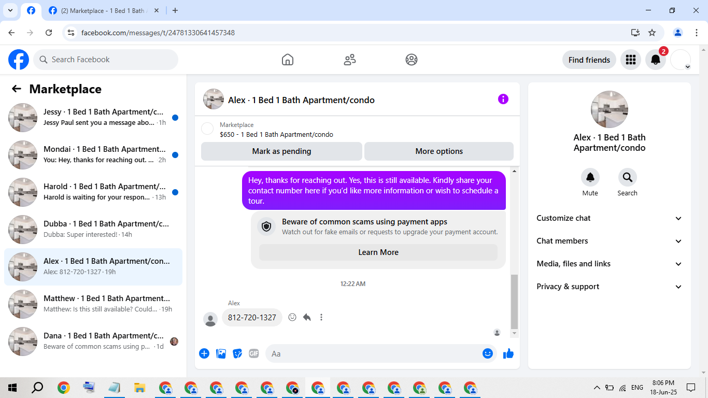This screenshot has width=708, height=398.
Task: Click the 12:22 AM timestamp
Action: coord(353,284)
